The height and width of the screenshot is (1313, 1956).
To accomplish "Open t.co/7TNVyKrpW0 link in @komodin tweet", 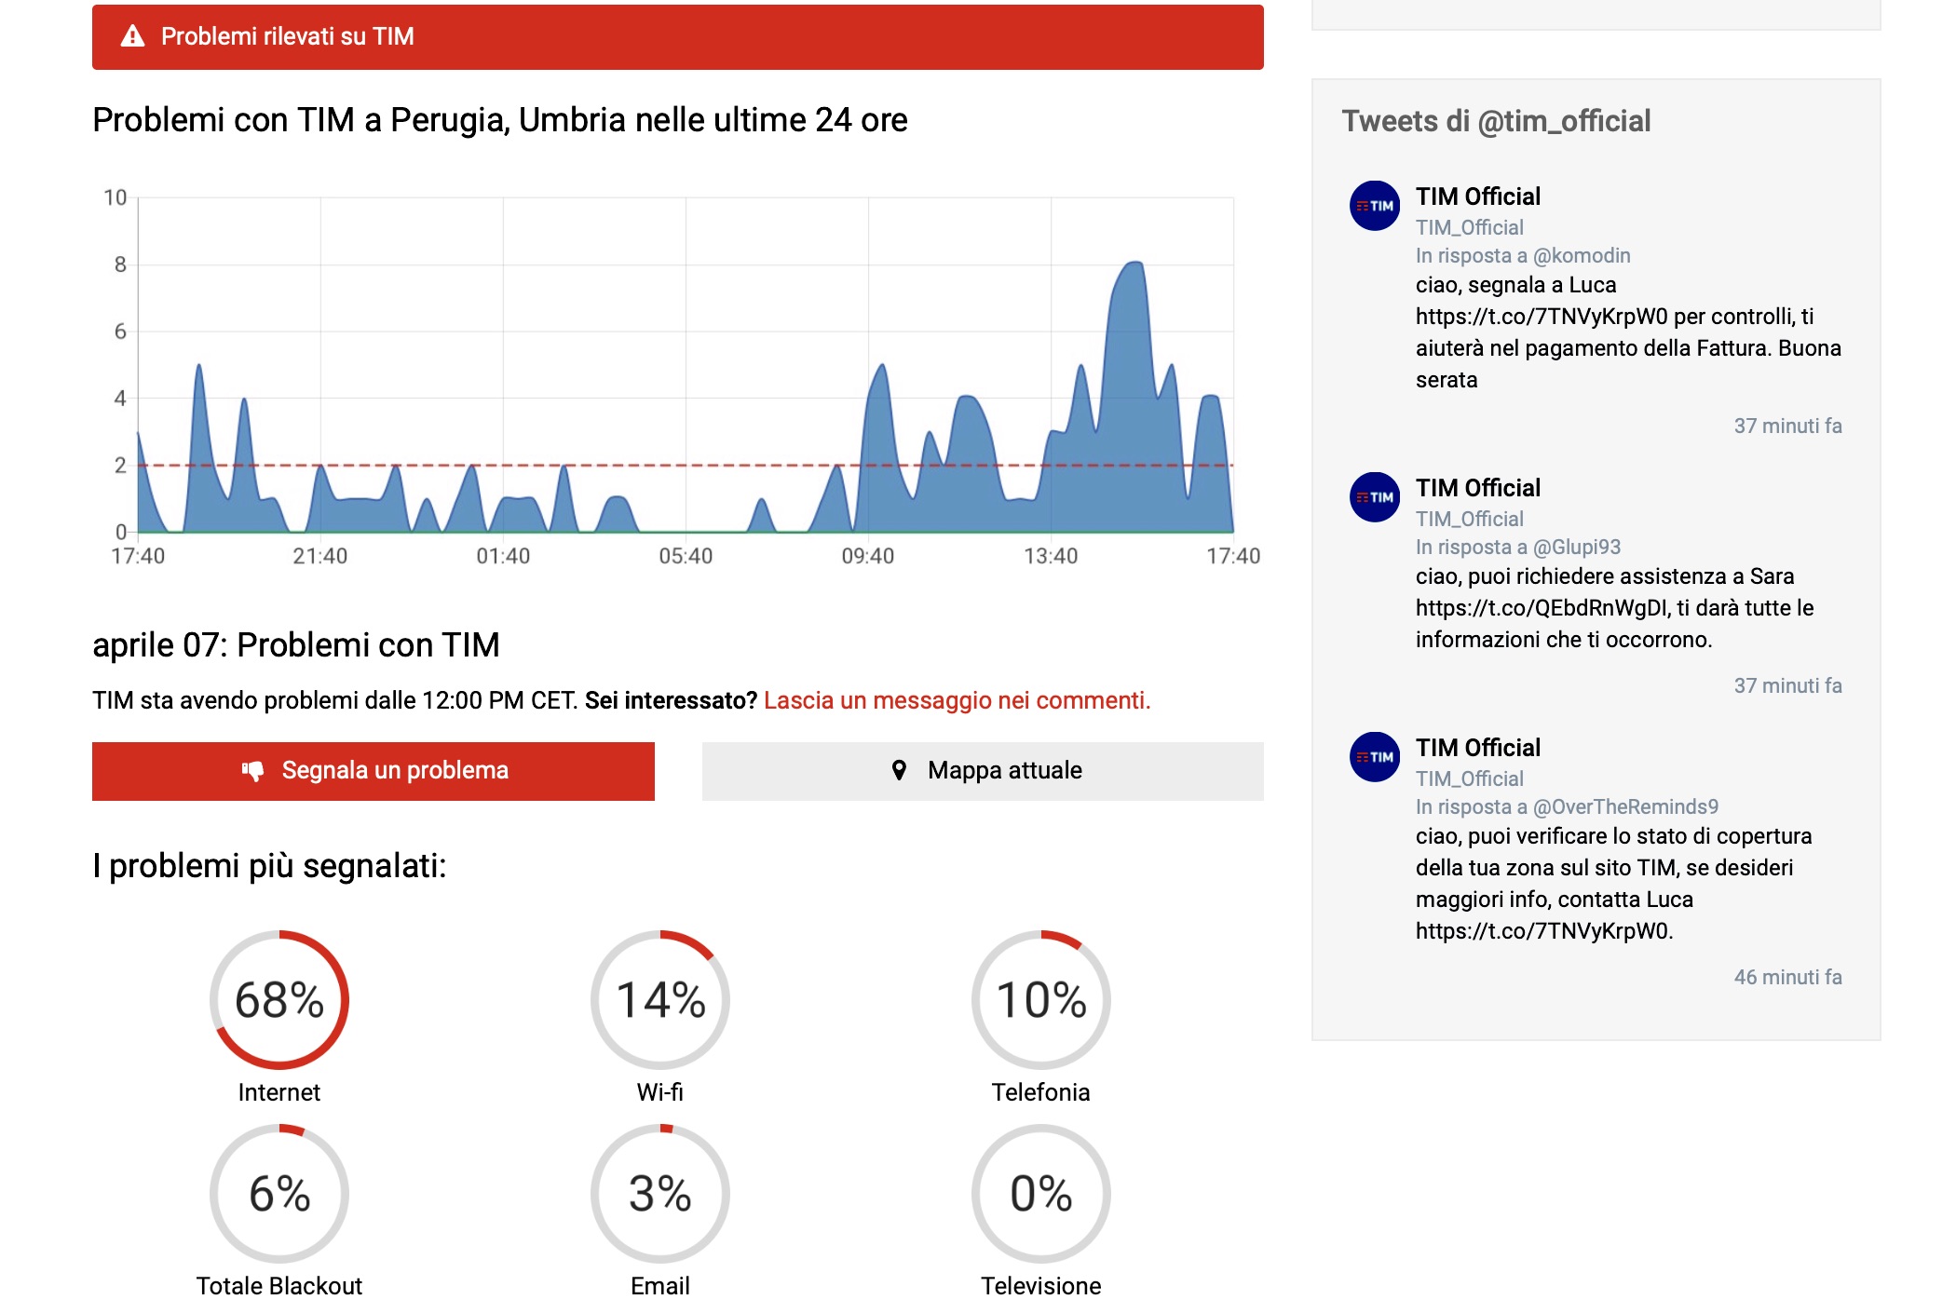I will tap(1542, 317).
